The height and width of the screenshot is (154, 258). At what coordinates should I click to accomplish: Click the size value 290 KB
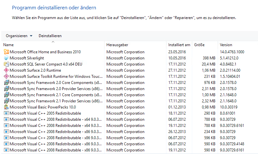tap(210, 113)
